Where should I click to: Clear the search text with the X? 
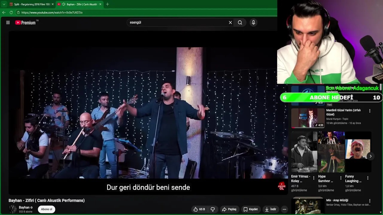point(230,22)
